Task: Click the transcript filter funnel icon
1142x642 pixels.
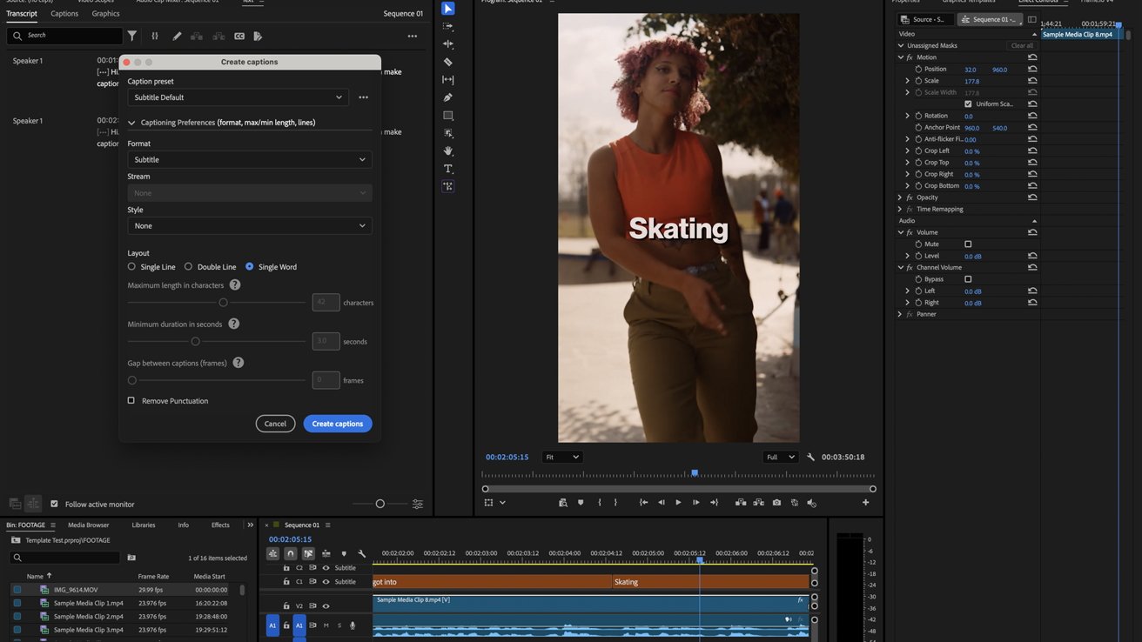Action: (x=132, y=36)
